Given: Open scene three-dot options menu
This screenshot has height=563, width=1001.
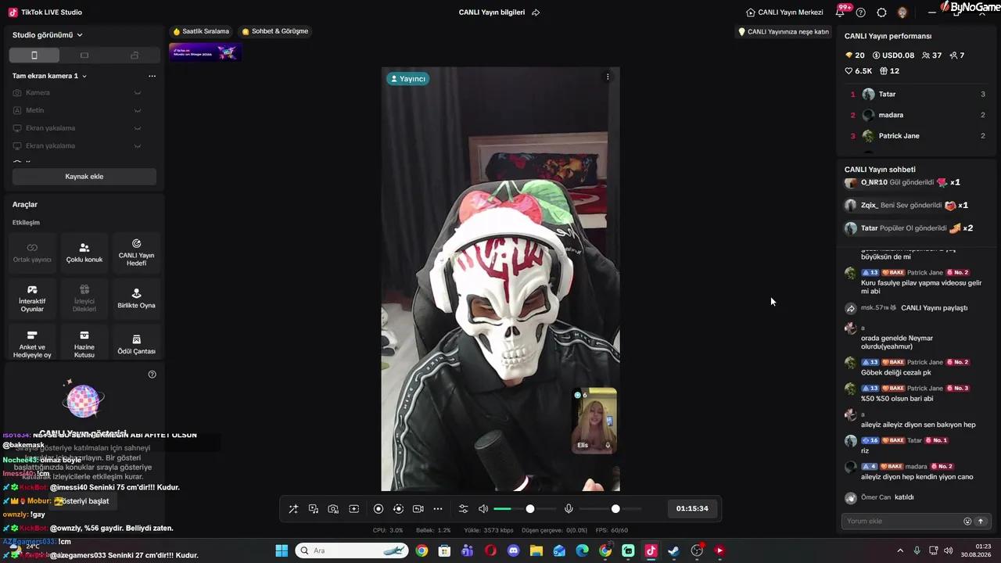Looking at the screenshot, I should click(x=152, y=76).
